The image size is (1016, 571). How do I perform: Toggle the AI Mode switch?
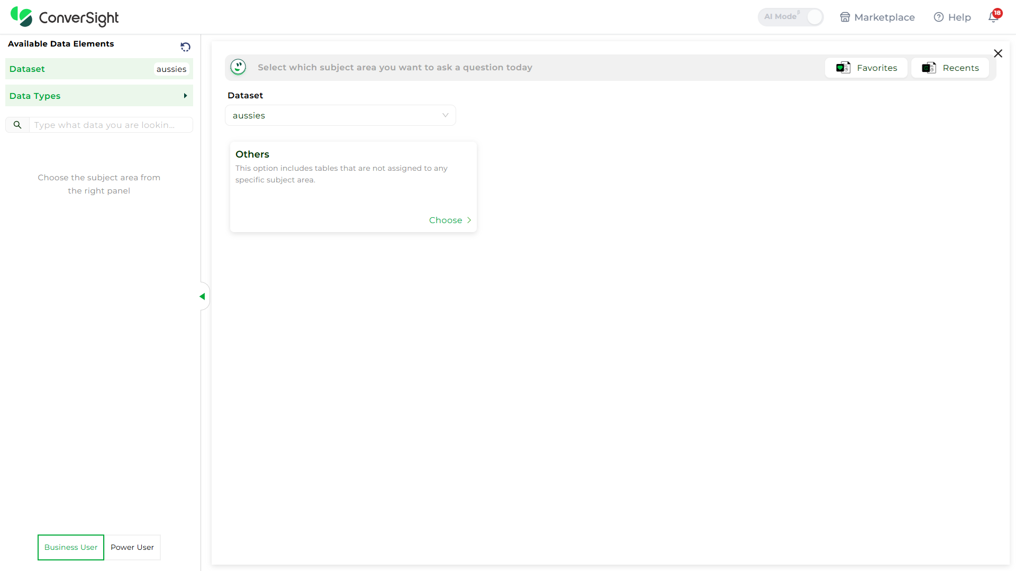[791, 17]
